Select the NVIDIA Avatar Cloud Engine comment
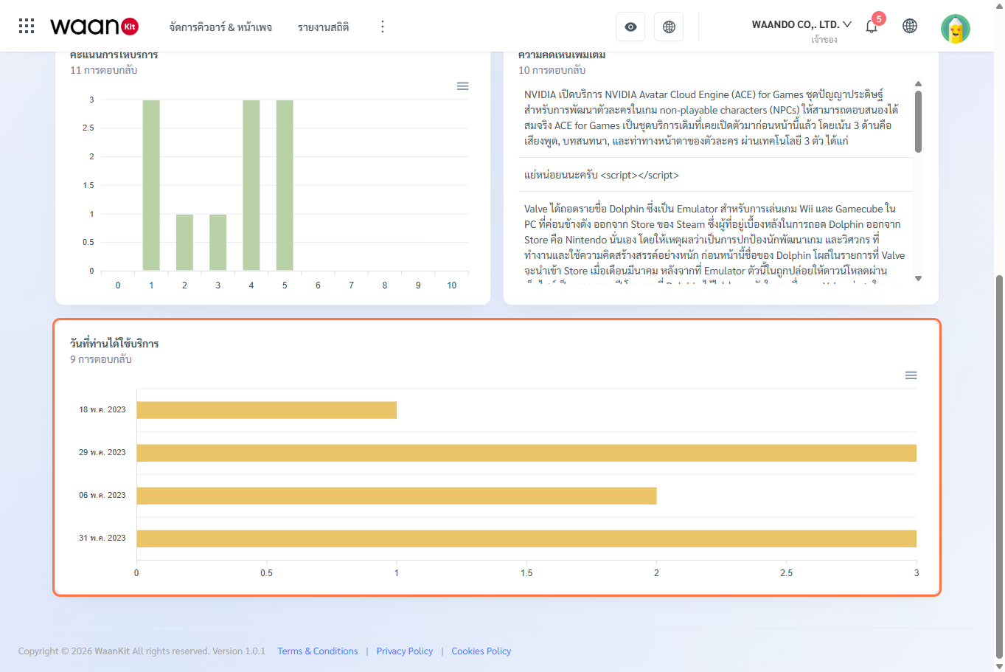This screenshot has width=1005, height=672. click(715, 118)
